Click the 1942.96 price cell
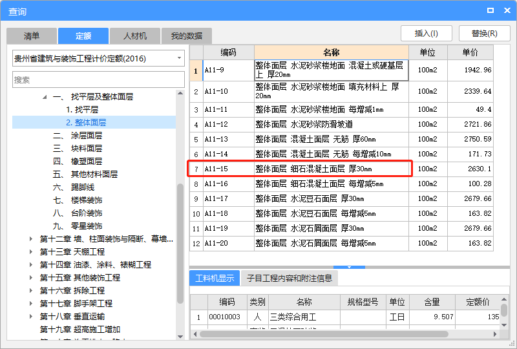The height and width of the screenshot is (349, 517). pyautogui.click(x=470, y=70)
